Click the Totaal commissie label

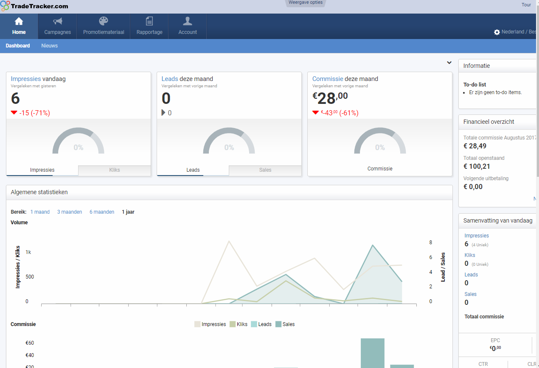[484, 317]
